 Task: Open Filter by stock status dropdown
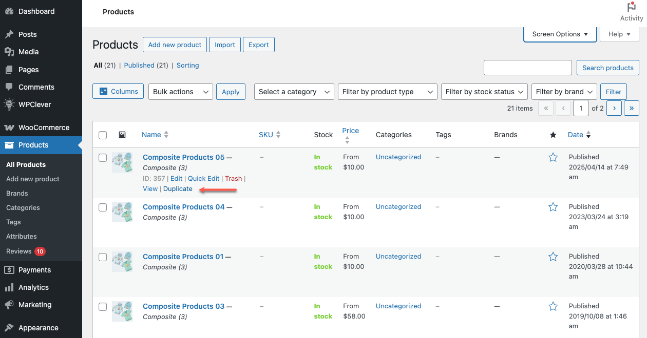point(484,92)
